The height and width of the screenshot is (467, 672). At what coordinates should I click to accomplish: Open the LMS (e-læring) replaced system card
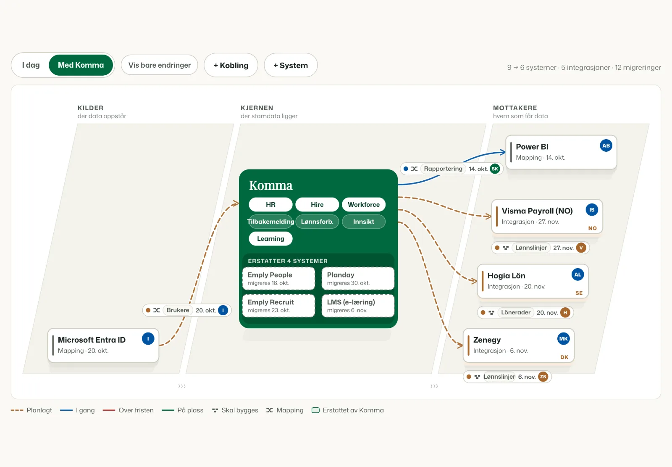coord(358,306)
